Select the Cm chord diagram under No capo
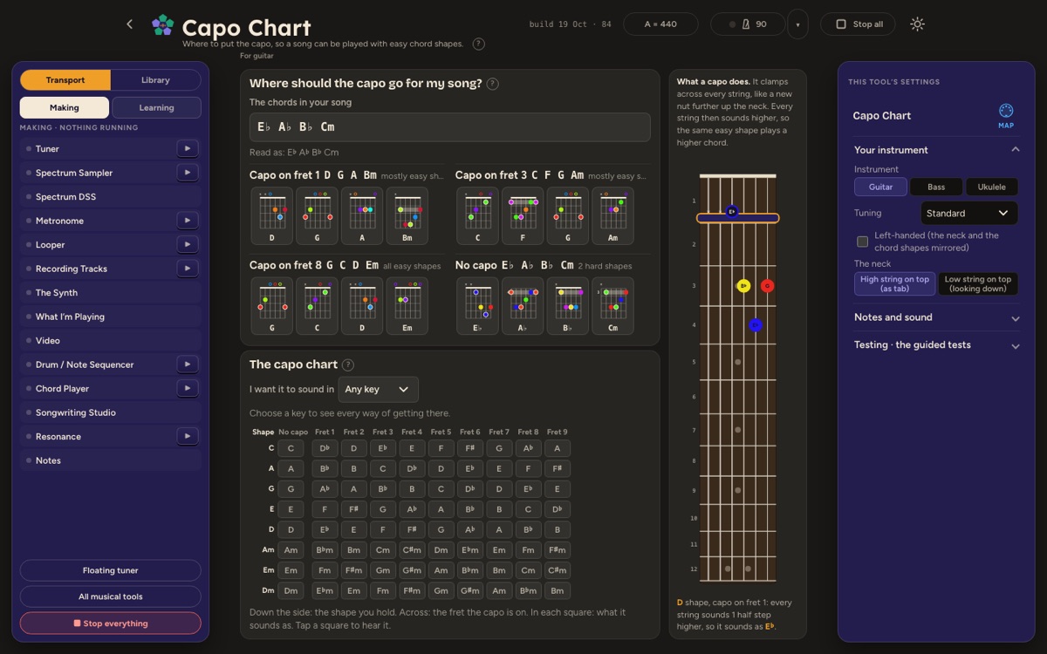1047x654 pixels. click(x=612, y=306)
